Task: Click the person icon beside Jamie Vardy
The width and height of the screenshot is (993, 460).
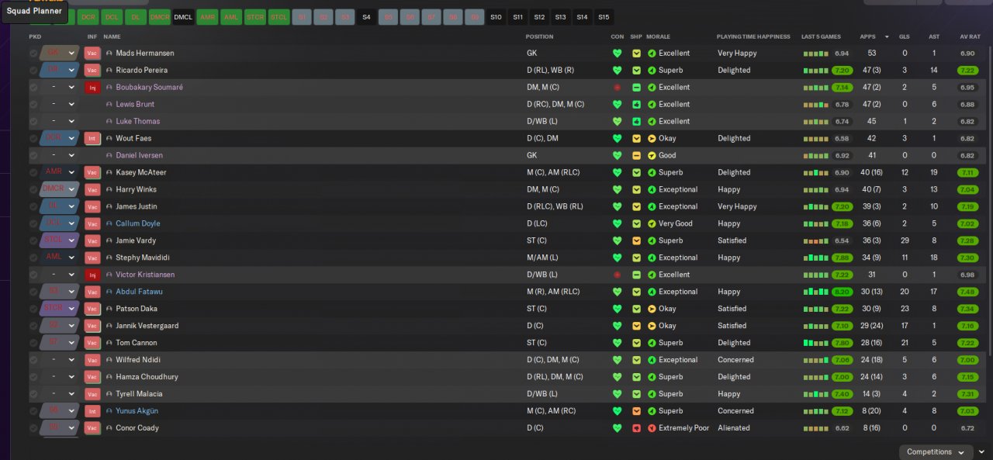Action: (109, 240)
